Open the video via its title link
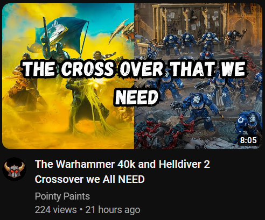Image resolution: width=265 pixels, height=220 pixels. click(x=122, y=172)
